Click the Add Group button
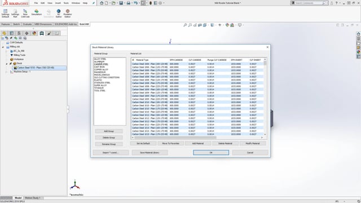 (x=109, y=131)
